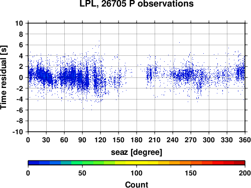This screenshot has height=188, width=251.
Task: Click the orange segment of the colorbar
Action: pyautogui.click(x=185, y=163)
